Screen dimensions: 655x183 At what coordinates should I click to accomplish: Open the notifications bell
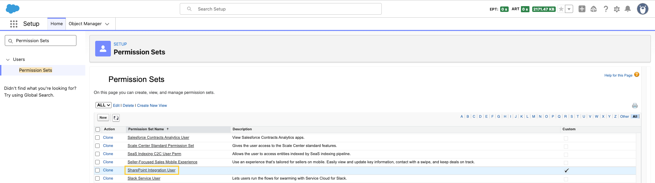click(x=628, y=9)
